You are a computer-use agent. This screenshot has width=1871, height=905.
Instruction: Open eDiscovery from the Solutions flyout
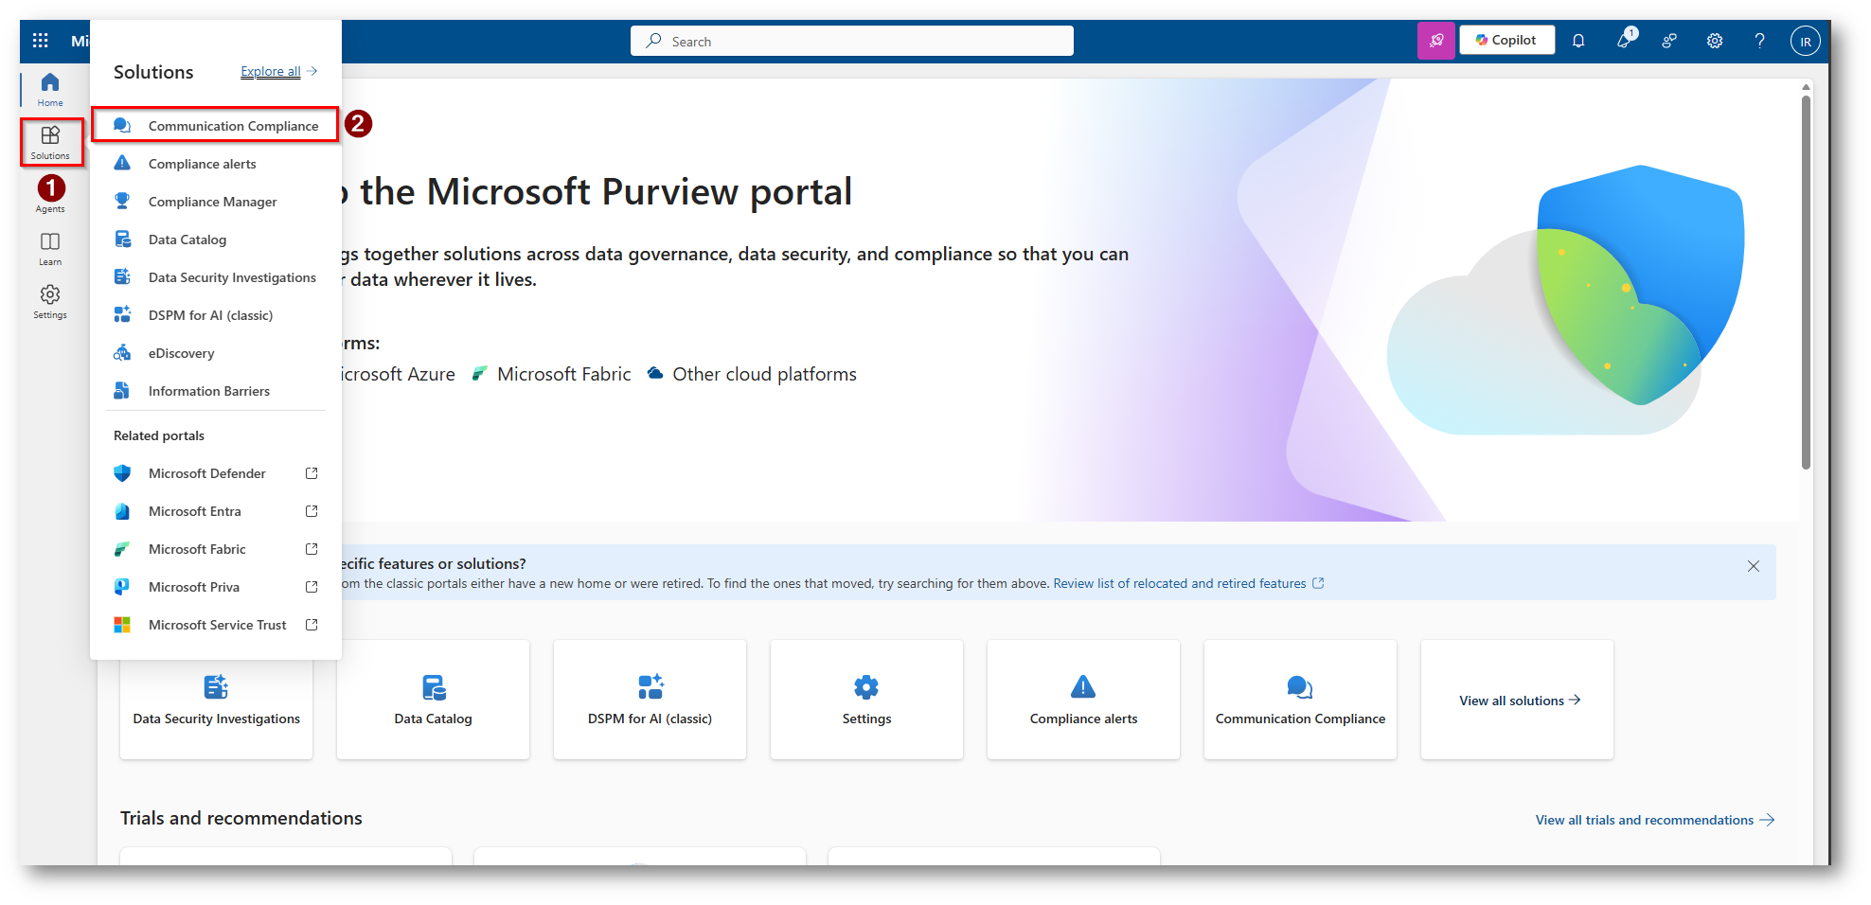[216, 353]
